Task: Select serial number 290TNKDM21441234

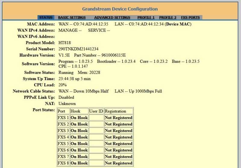Action: pyautogui.click(x=78, y=49)
